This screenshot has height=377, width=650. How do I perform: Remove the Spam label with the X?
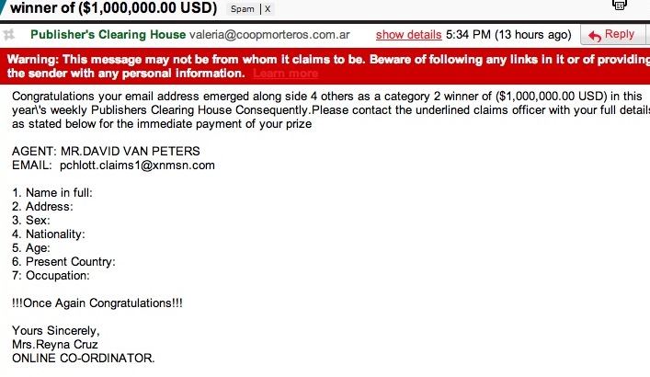pos(268,9)
